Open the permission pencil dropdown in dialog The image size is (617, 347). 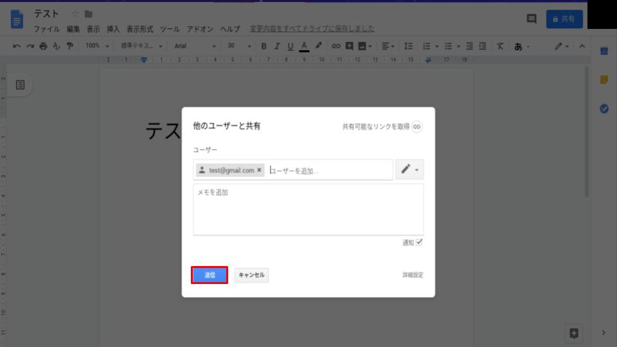(409, 170)
